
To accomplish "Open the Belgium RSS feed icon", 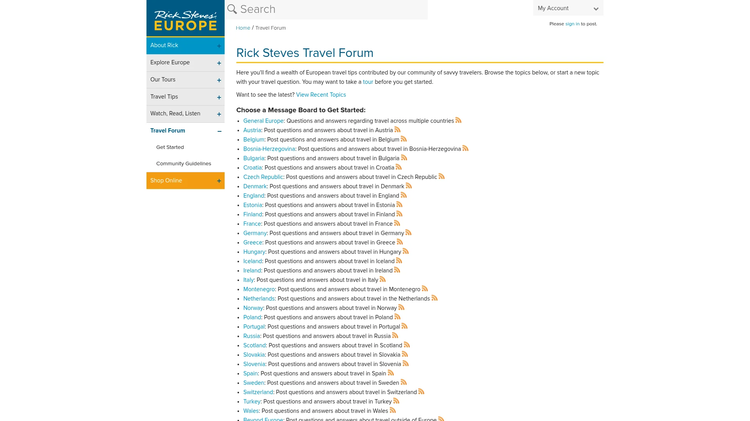I will 404,139.
